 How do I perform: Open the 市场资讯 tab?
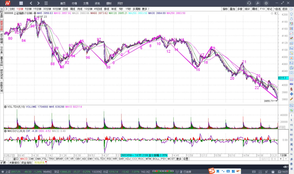pos(39,163)
